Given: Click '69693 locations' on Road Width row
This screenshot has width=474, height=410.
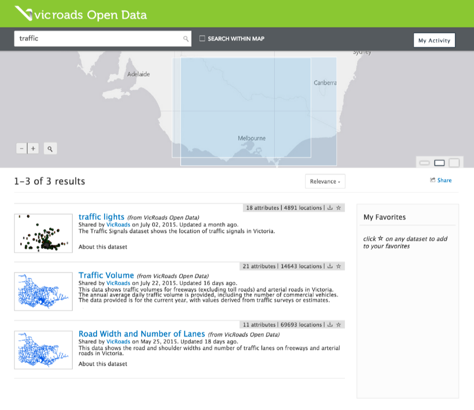Looking at the screenshot, I should click(301, 325).
